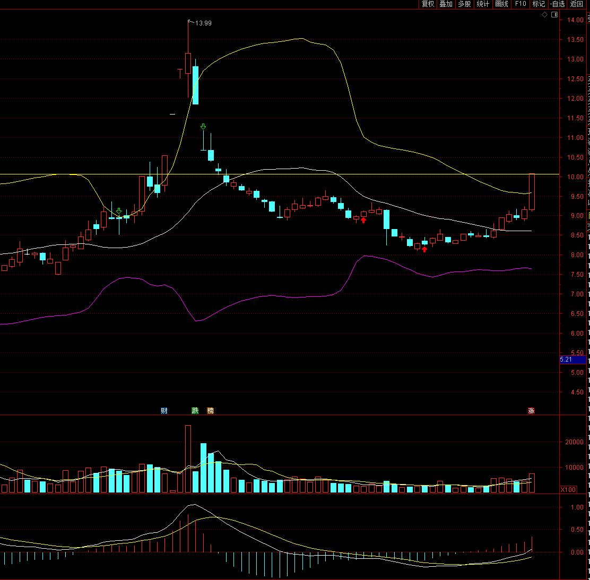The image size is (590, 580).
Task: Click the green 跌 marker icon
Action: pos(195,410)
